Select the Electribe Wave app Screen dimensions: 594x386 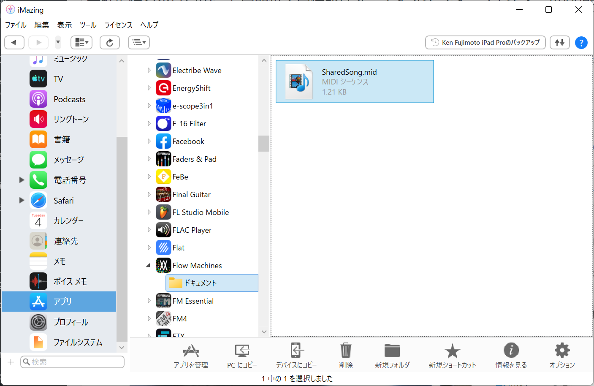click(x=189, y=71)
